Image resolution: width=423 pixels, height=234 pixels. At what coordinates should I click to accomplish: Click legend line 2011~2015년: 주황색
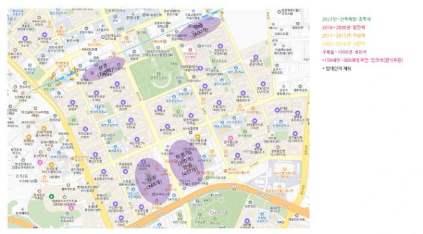344,36
